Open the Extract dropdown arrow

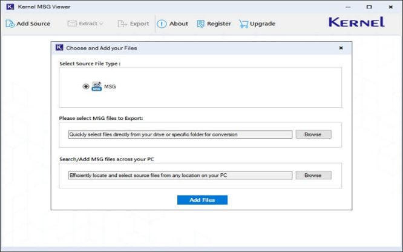[x=101, y=24]
